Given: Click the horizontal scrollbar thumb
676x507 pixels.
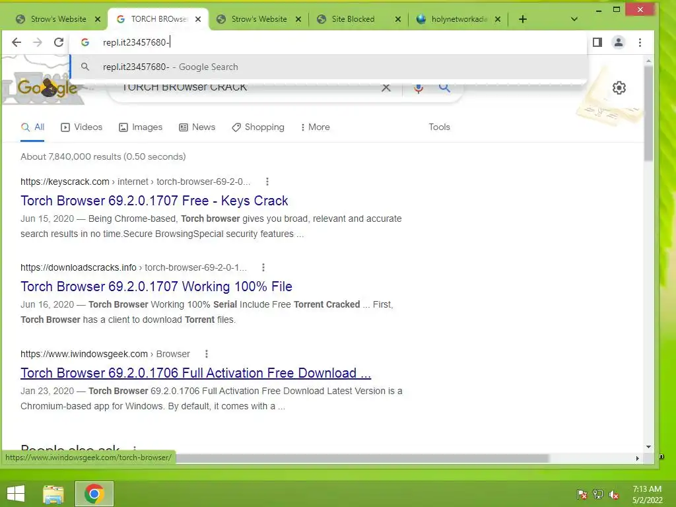Looking at the screenshot, I should (x=362, y=458).
